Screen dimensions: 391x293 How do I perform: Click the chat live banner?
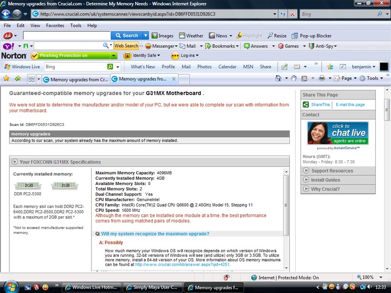coord(338,133)
